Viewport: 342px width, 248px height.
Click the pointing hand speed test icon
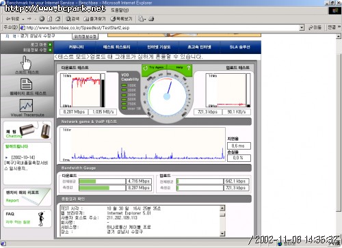26,63
